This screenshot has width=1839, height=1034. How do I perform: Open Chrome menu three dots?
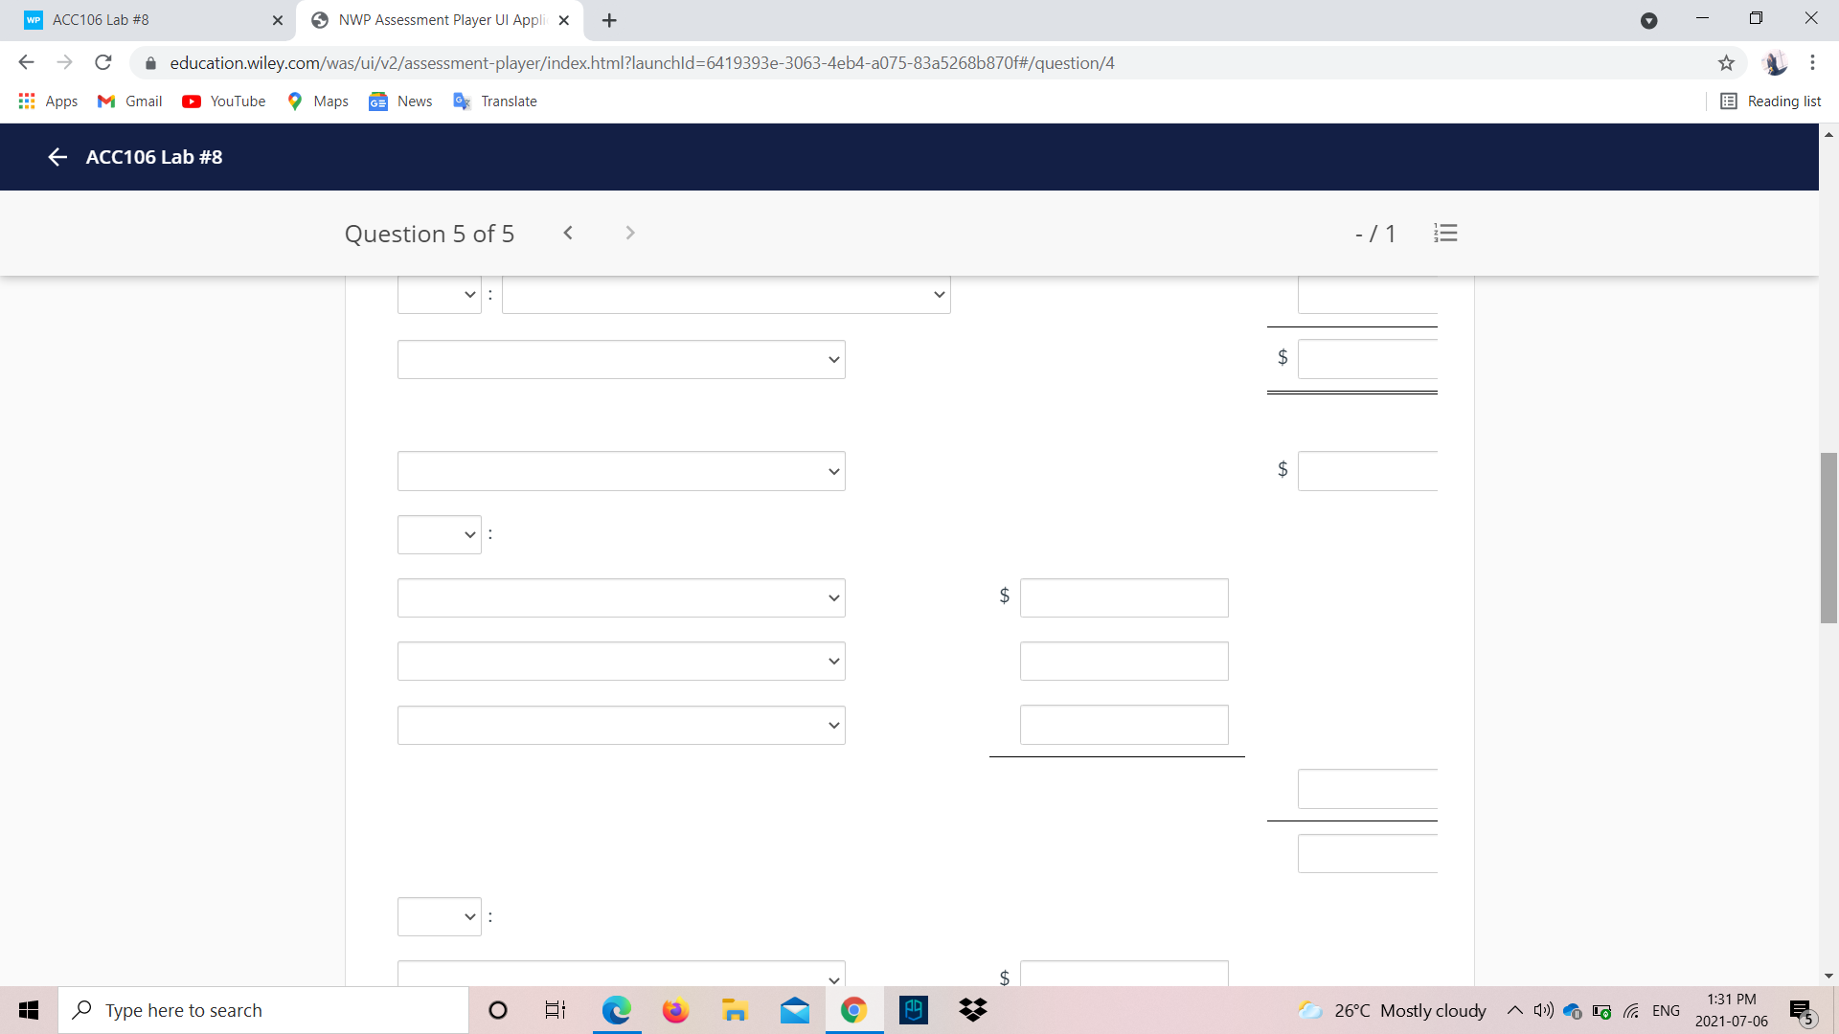(x=1812, y=63)
